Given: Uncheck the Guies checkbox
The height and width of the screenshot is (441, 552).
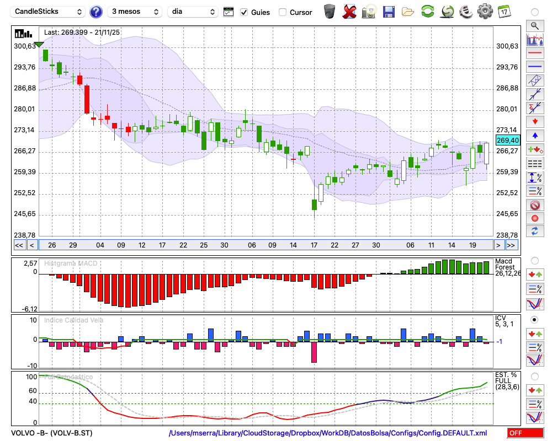Looking at the screenshot, I should click(245, 12).
